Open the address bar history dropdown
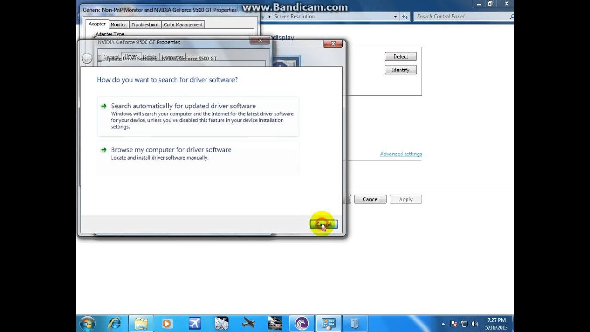Screen dimensions: 590x332 [395, 17]
